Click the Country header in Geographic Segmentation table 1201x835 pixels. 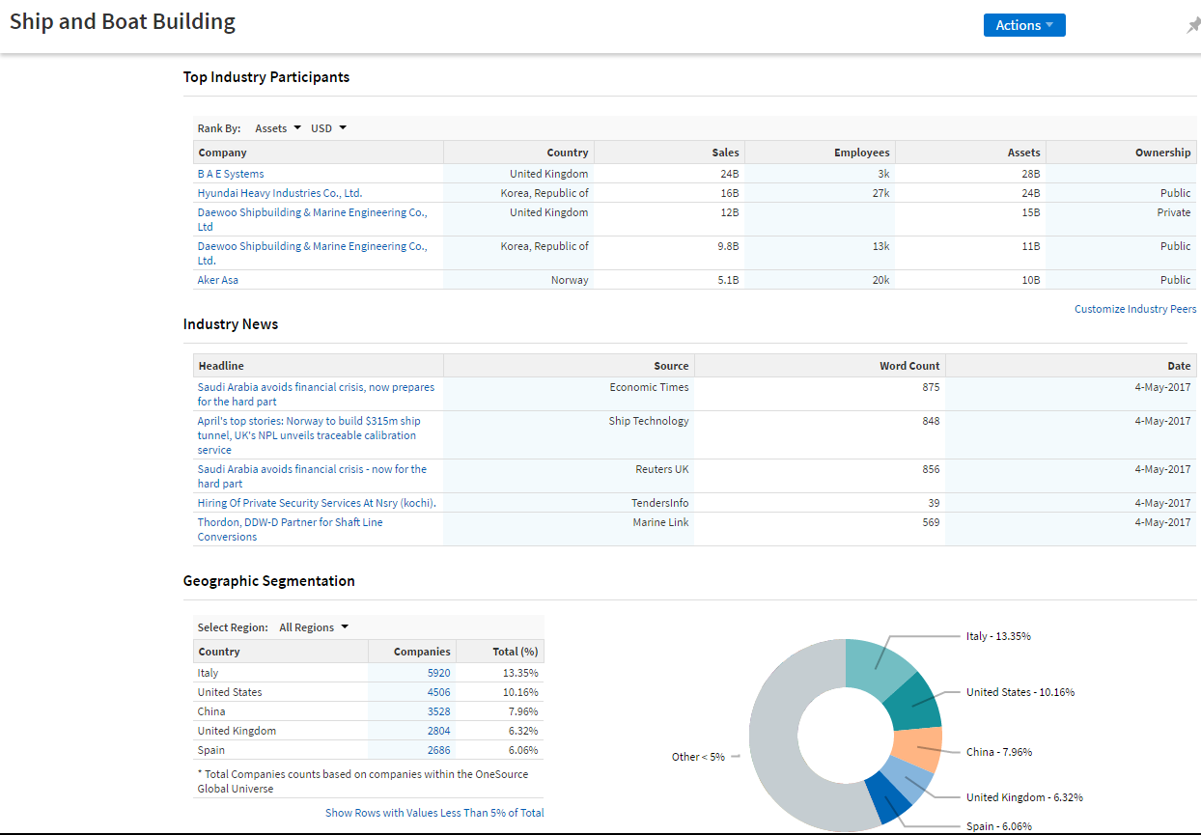pyautogui.click(x=281, y=652)
